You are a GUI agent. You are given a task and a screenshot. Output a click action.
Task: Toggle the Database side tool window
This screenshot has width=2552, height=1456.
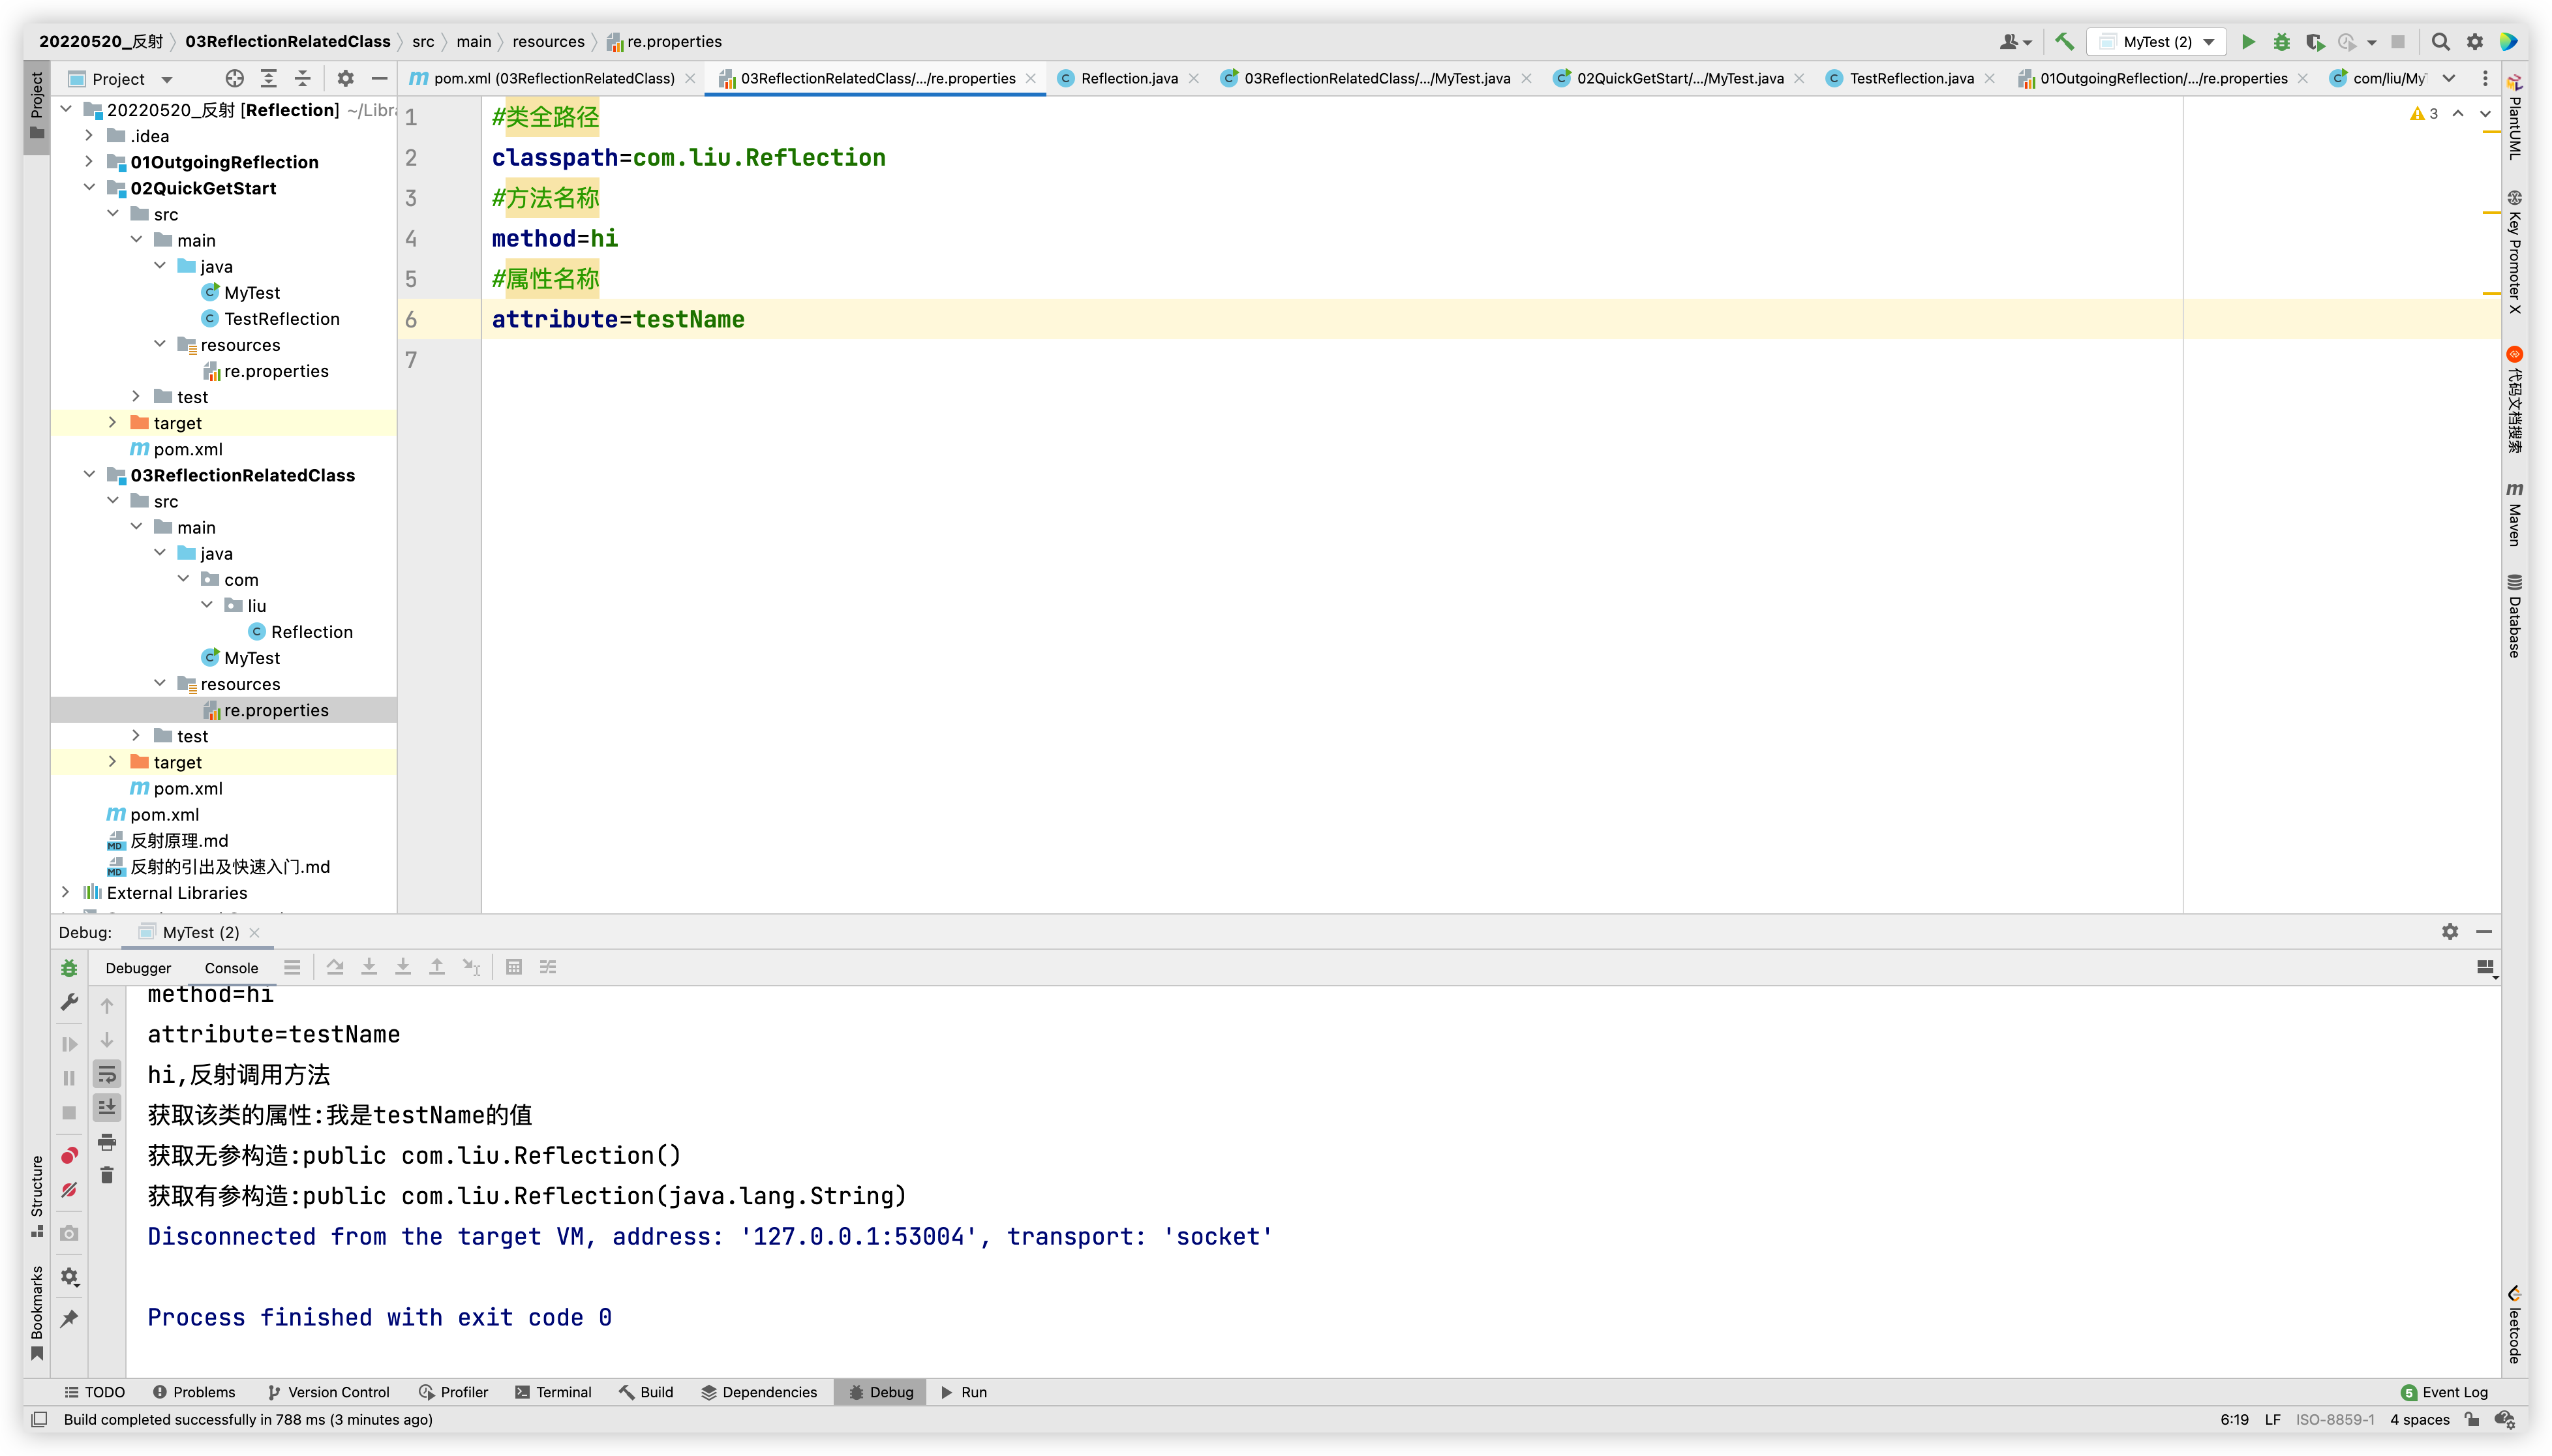(2515, 616)
